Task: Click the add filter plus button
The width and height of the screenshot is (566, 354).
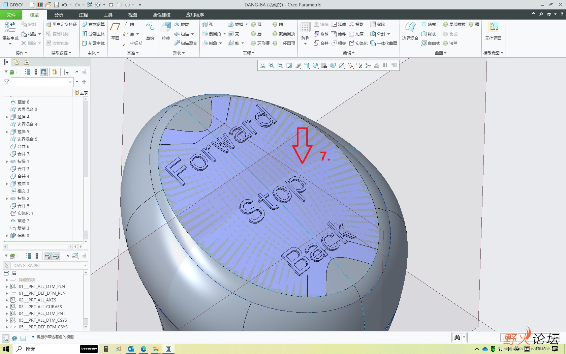Action: click(x=84, y=82)
